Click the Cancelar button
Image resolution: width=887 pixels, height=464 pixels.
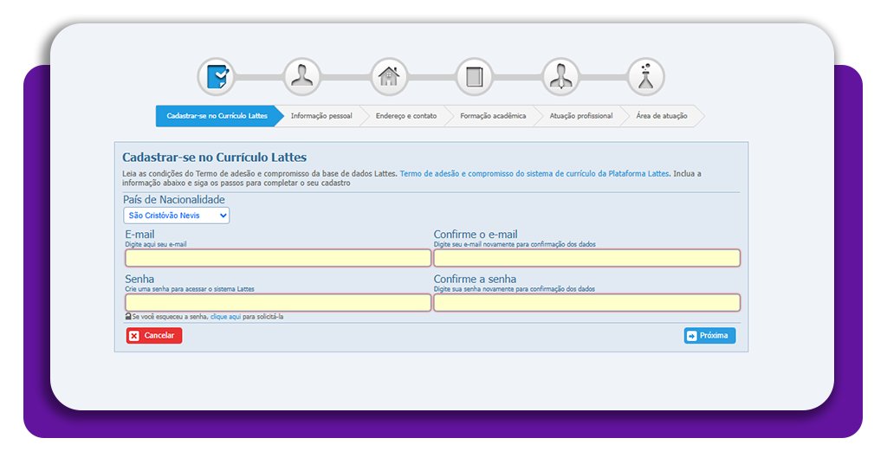point(154,336)
